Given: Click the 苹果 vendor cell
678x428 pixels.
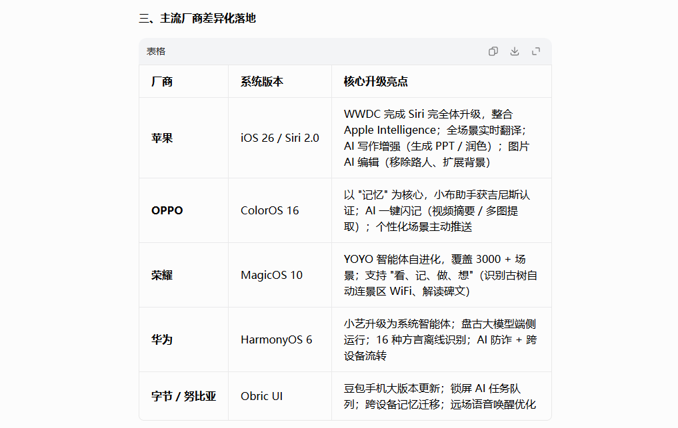Looking at the screenshot, I should point(184,138).
